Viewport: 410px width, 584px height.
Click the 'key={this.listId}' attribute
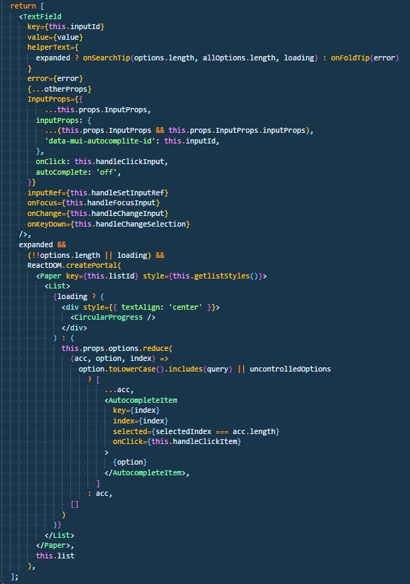point(102,276)
